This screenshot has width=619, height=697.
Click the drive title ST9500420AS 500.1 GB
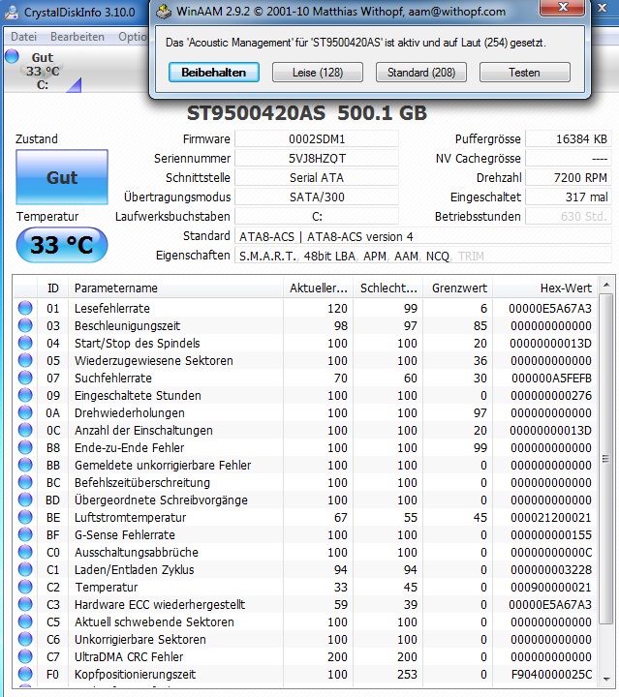pyautogui.click(x=307, y=113)
